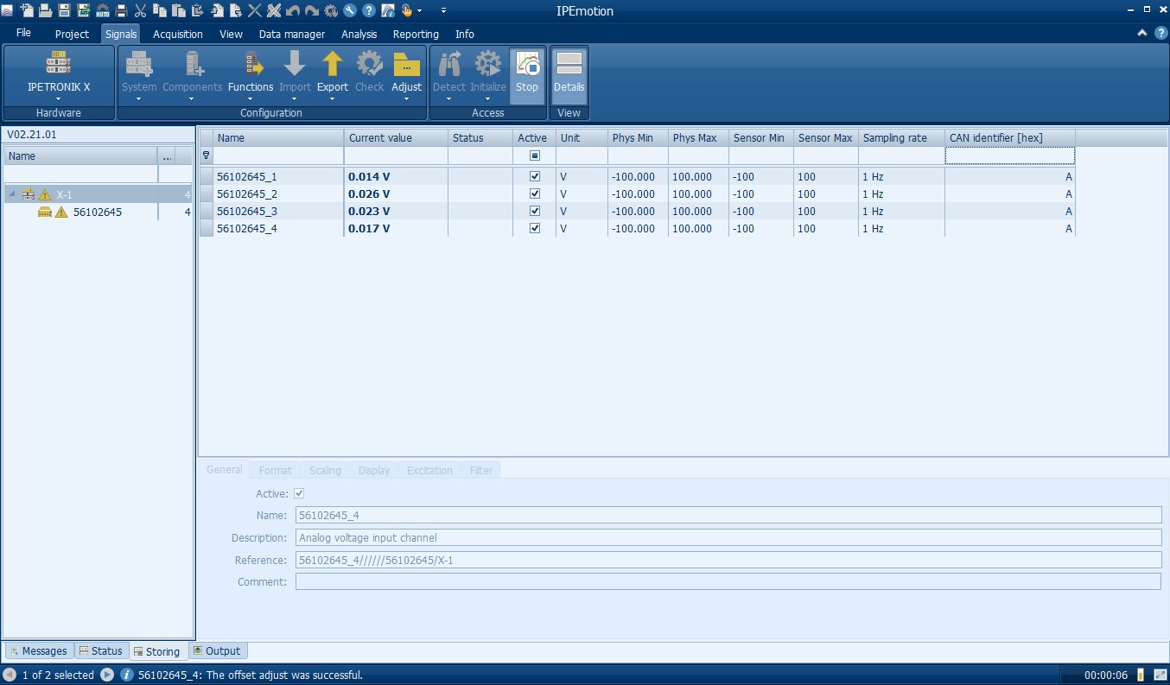
Task: Click the blue wrench icon in the quick access toolbar
Action: coord(349,10)
